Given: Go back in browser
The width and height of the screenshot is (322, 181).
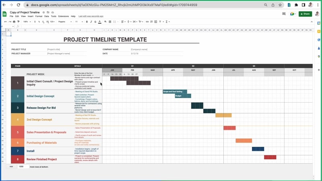Looking at the screenshot, I should [x=4, y=5].
